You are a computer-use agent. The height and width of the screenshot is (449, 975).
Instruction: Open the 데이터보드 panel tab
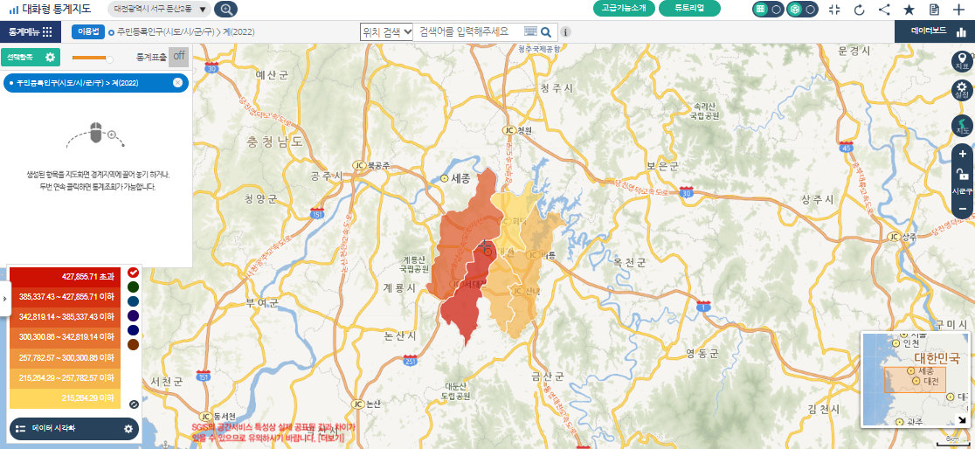coord(935,31)
